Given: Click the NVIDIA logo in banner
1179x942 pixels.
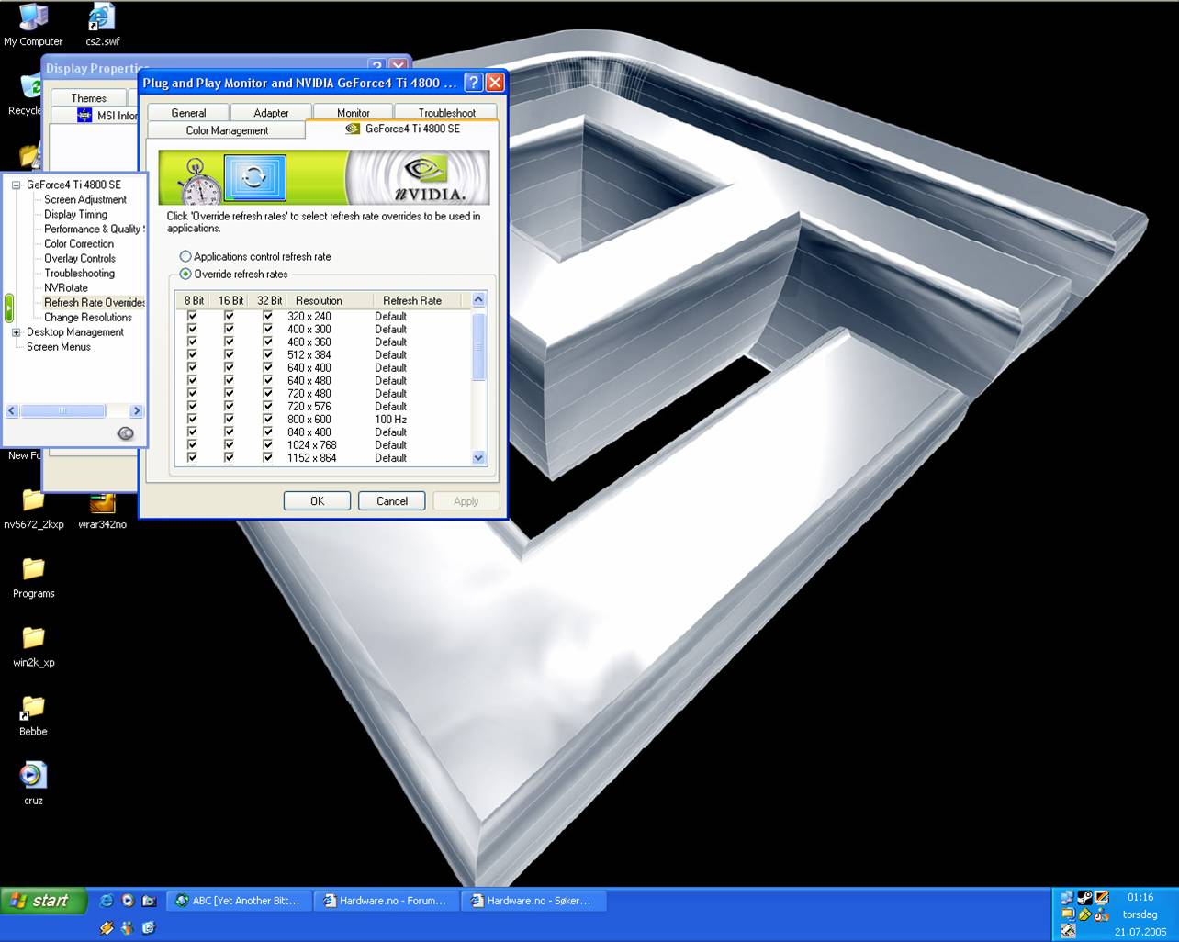Looking at the screenshot, I should tap(430, 176).
